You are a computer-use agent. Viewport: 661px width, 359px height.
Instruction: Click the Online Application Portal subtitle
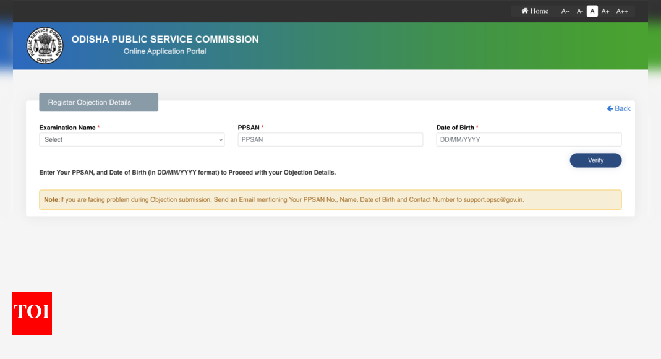coord(165,51)
